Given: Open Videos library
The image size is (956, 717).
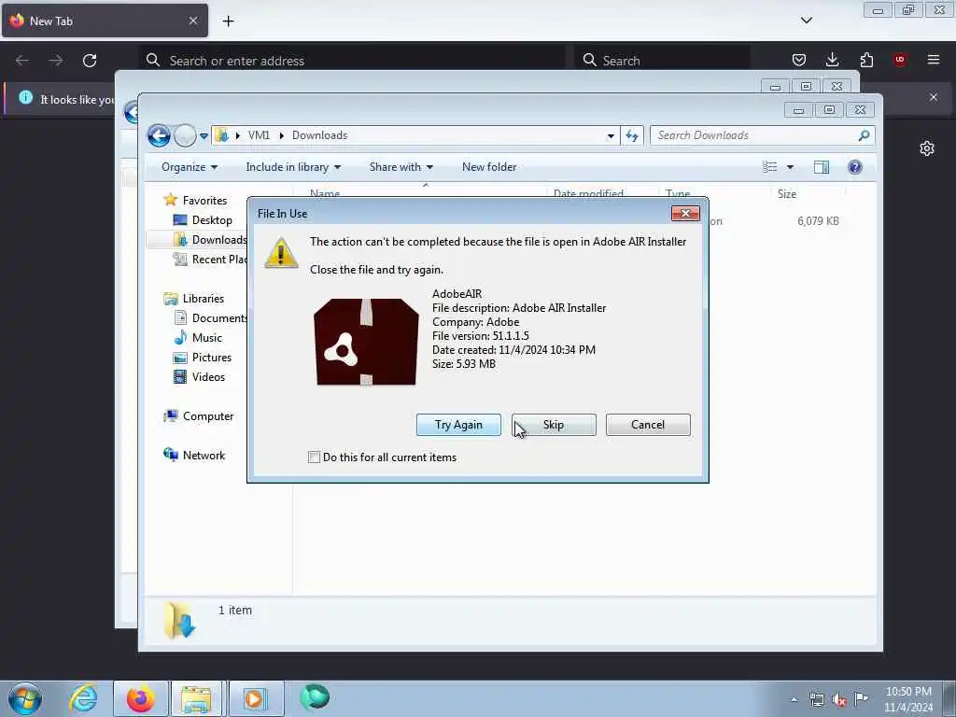Looking at the screenshot, I should [x=208, y=377].
